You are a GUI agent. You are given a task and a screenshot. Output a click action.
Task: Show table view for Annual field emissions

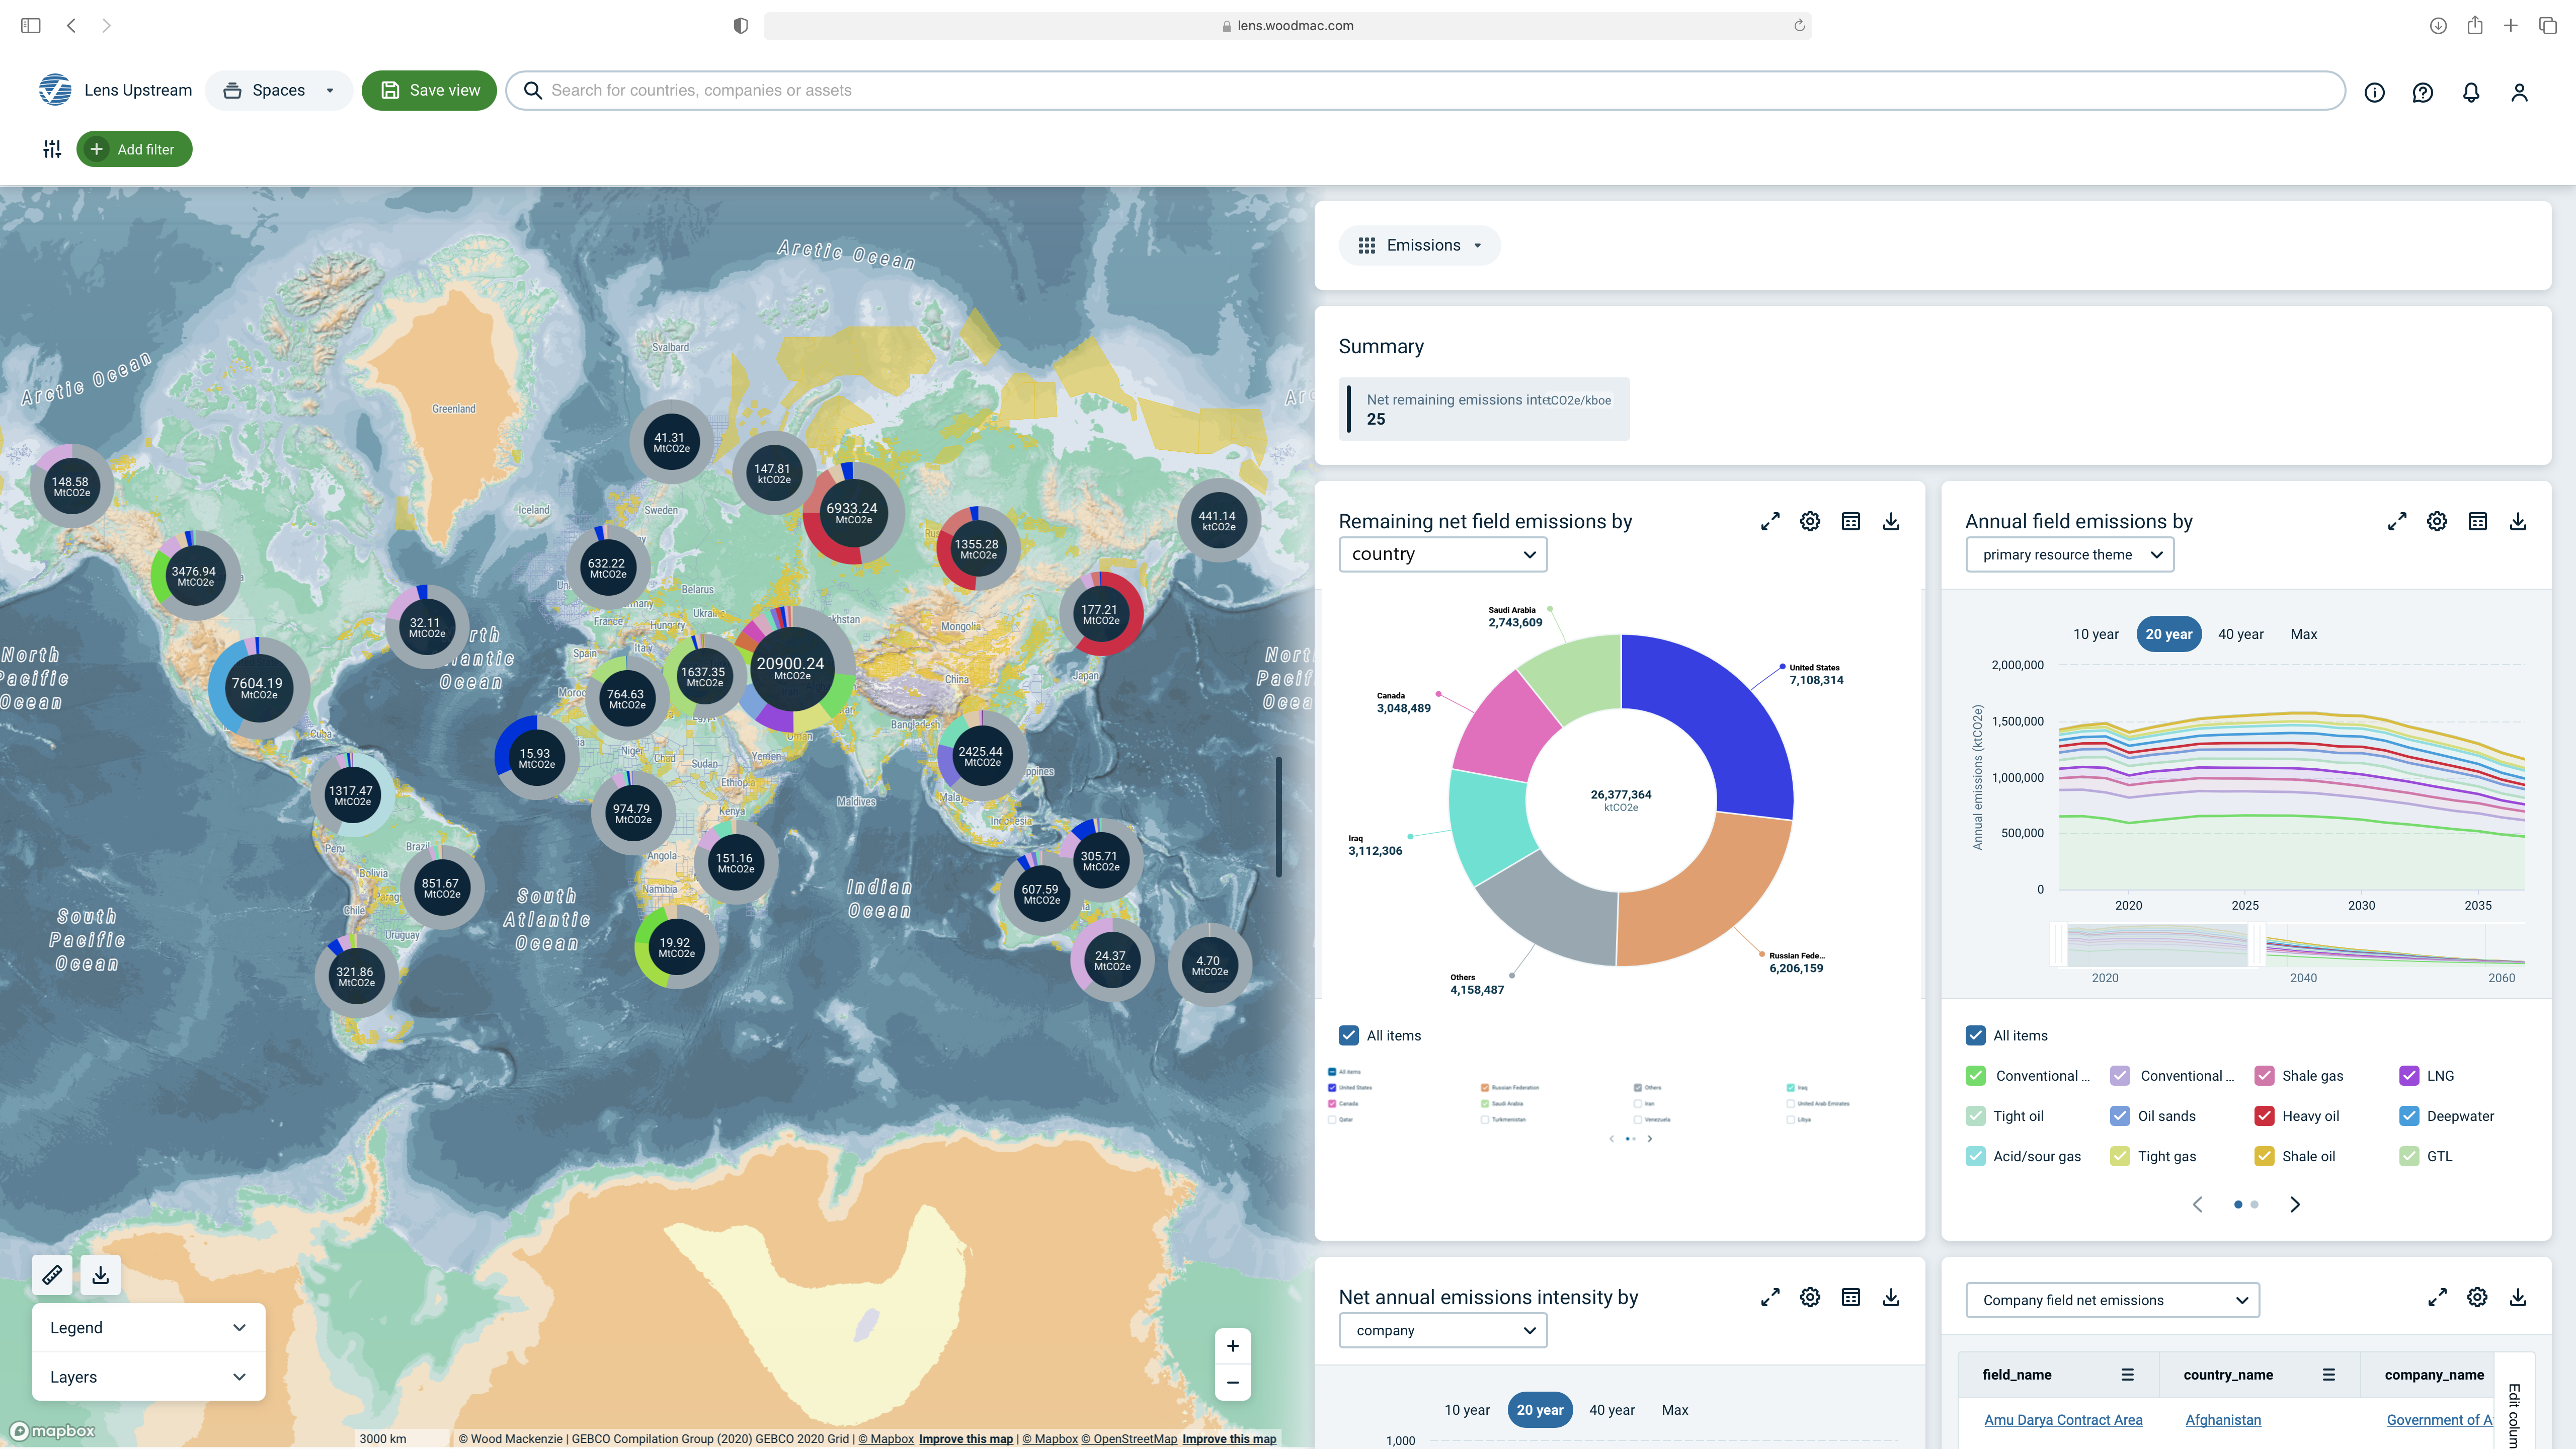[2477, 521]
